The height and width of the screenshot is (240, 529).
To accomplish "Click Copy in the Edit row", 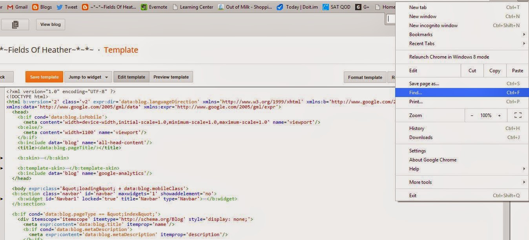I will (494, 71).
